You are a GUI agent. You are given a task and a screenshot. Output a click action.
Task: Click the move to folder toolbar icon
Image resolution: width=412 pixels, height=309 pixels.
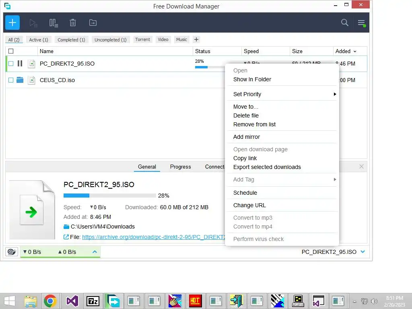click(93, 23)
